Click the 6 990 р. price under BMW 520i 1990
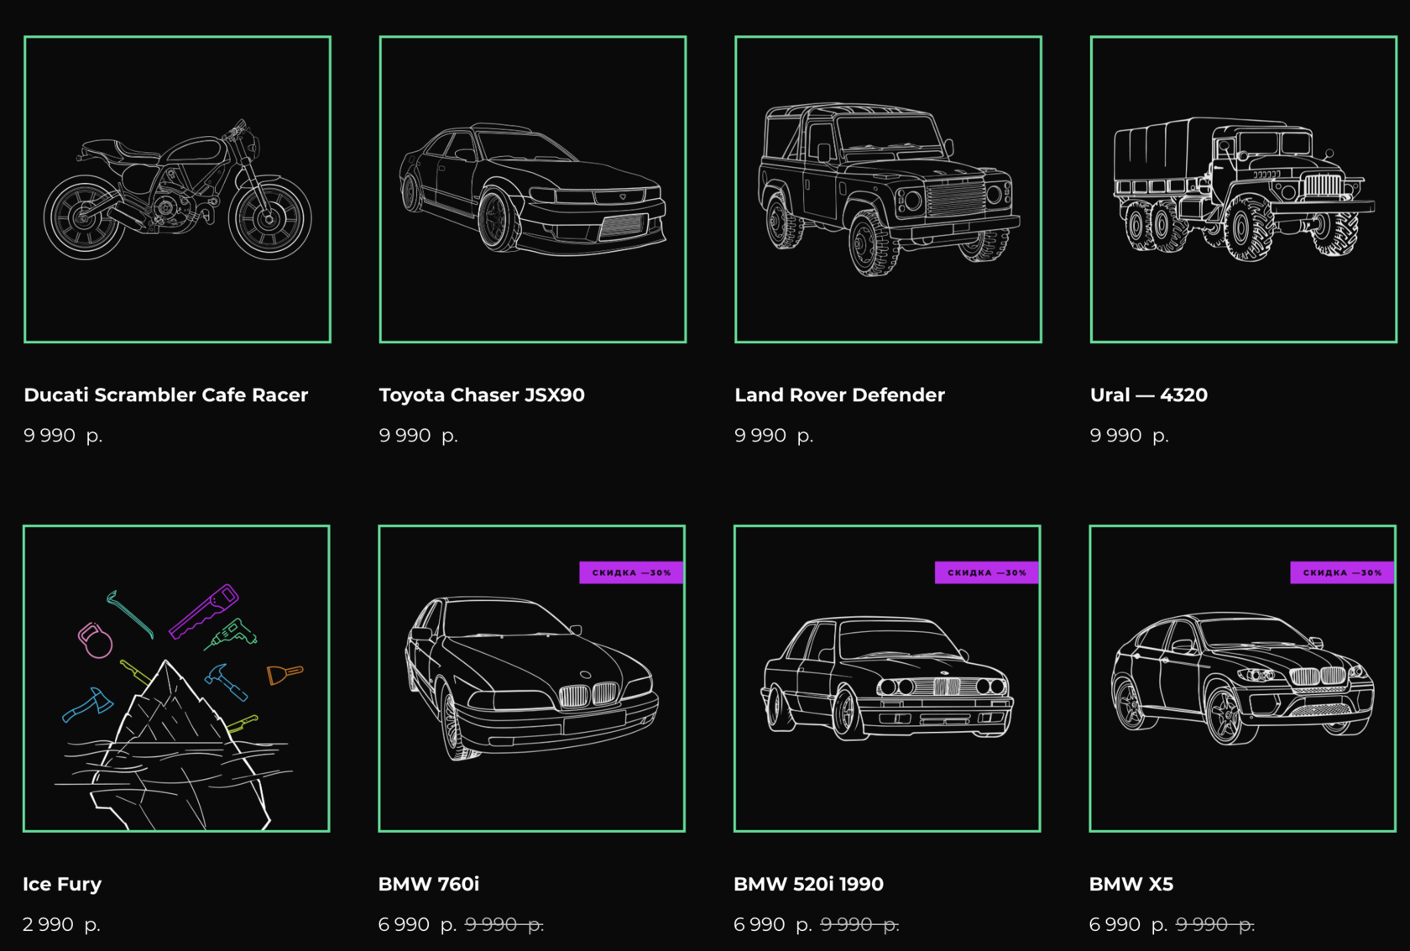The width and height of the screenshot is (1410, 951). 773,925
